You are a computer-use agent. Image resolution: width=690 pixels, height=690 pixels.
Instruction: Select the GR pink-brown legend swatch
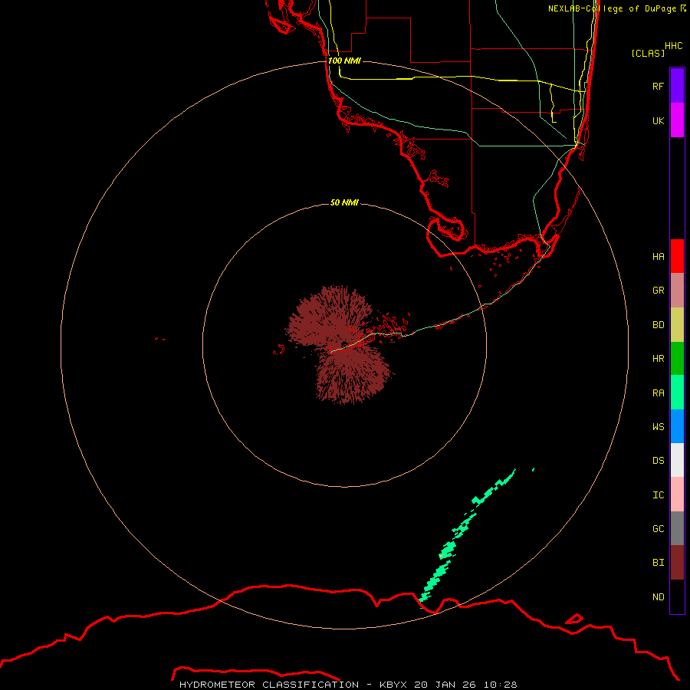[x=677, y=291]
